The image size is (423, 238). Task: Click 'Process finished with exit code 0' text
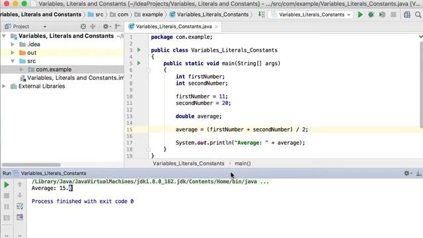pos(83,201)
